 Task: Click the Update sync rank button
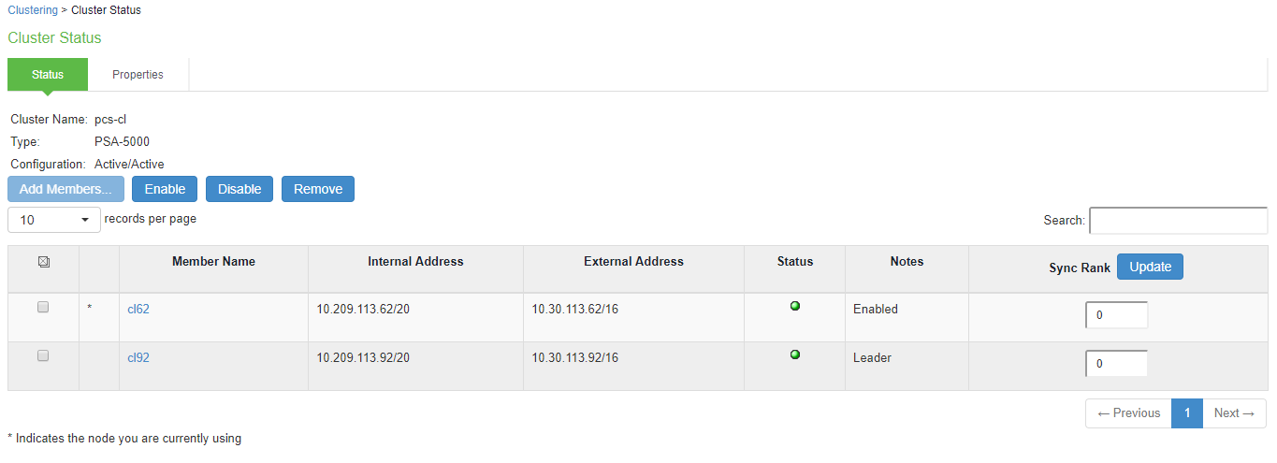click(1151, 267)
